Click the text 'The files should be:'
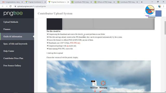This screenshot has width=166, height=93. (54, 31)
